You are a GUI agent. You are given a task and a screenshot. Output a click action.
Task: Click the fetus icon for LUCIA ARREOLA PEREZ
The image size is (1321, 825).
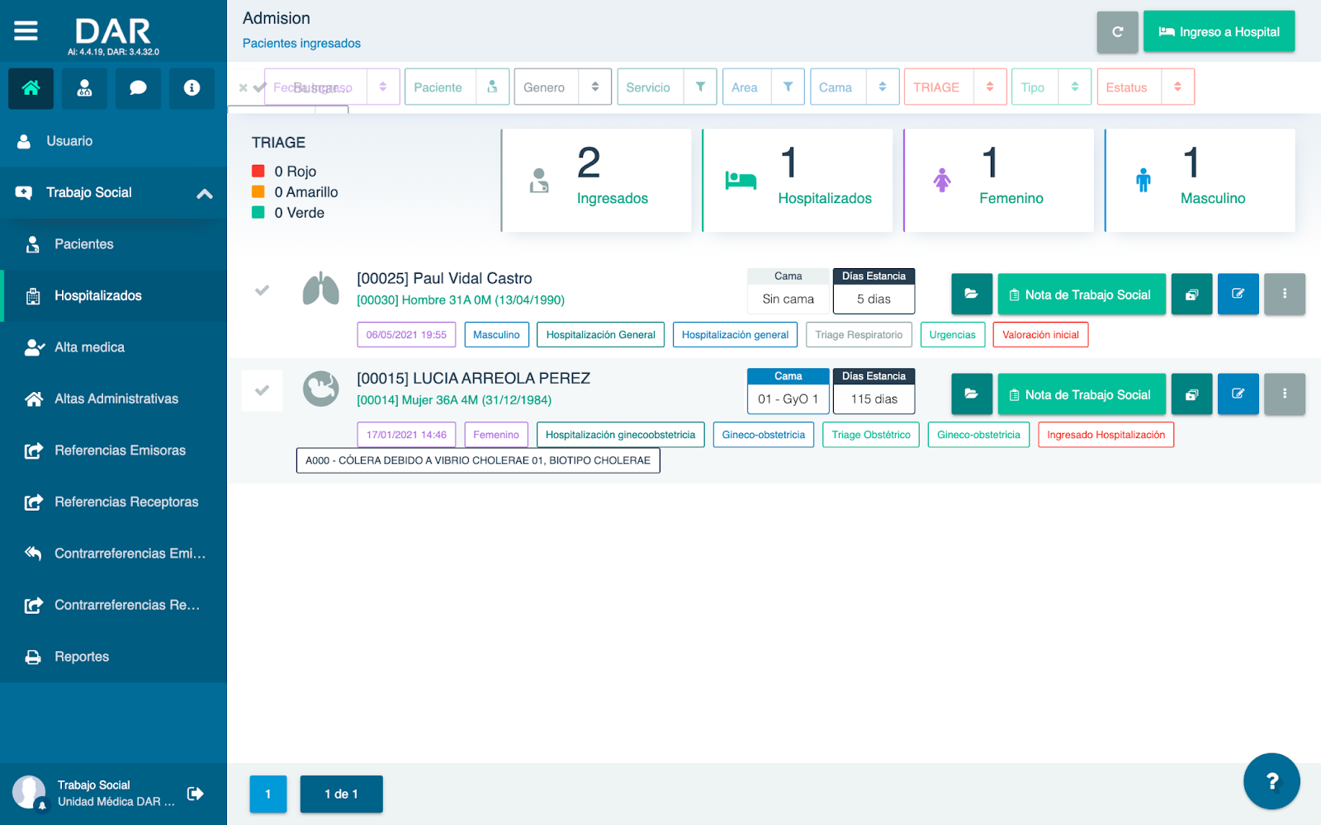[320, 389]
